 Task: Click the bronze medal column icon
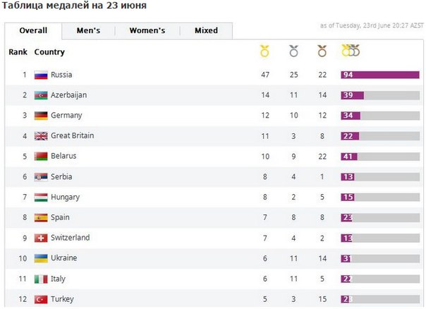[322, 51]
